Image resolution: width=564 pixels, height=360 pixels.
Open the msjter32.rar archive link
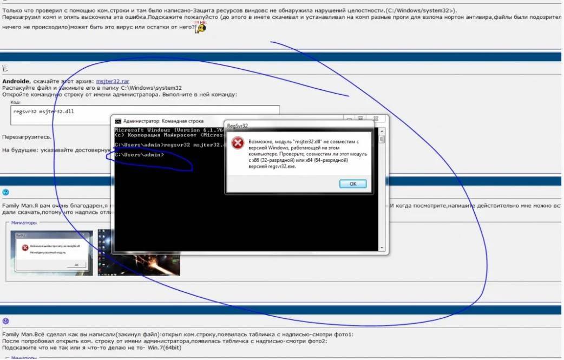[x=113, y=81]
